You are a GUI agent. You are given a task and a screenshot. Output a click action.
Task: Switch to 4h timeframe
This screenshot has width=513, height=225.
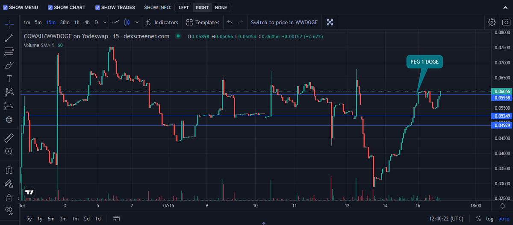tap(87, 22)
